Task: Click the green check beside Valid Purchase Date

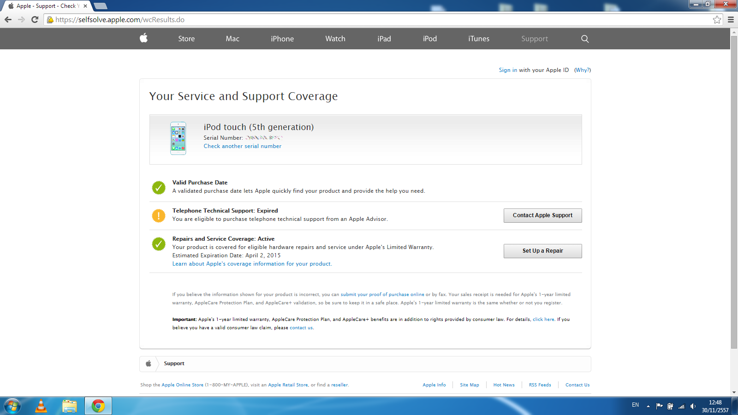Action: 159,188
